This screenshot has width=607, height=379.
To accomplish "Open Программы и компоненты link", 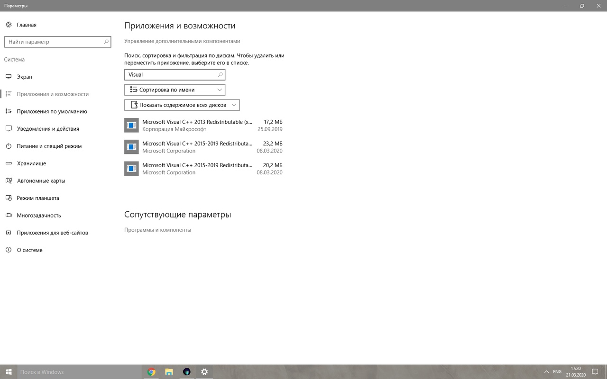I will click(157, 230).
